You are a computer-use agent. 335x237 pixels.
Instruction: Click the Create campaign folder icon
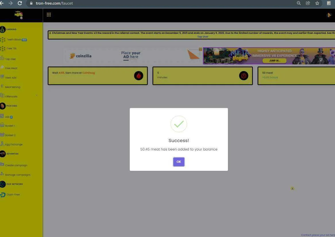pos(2,164)
